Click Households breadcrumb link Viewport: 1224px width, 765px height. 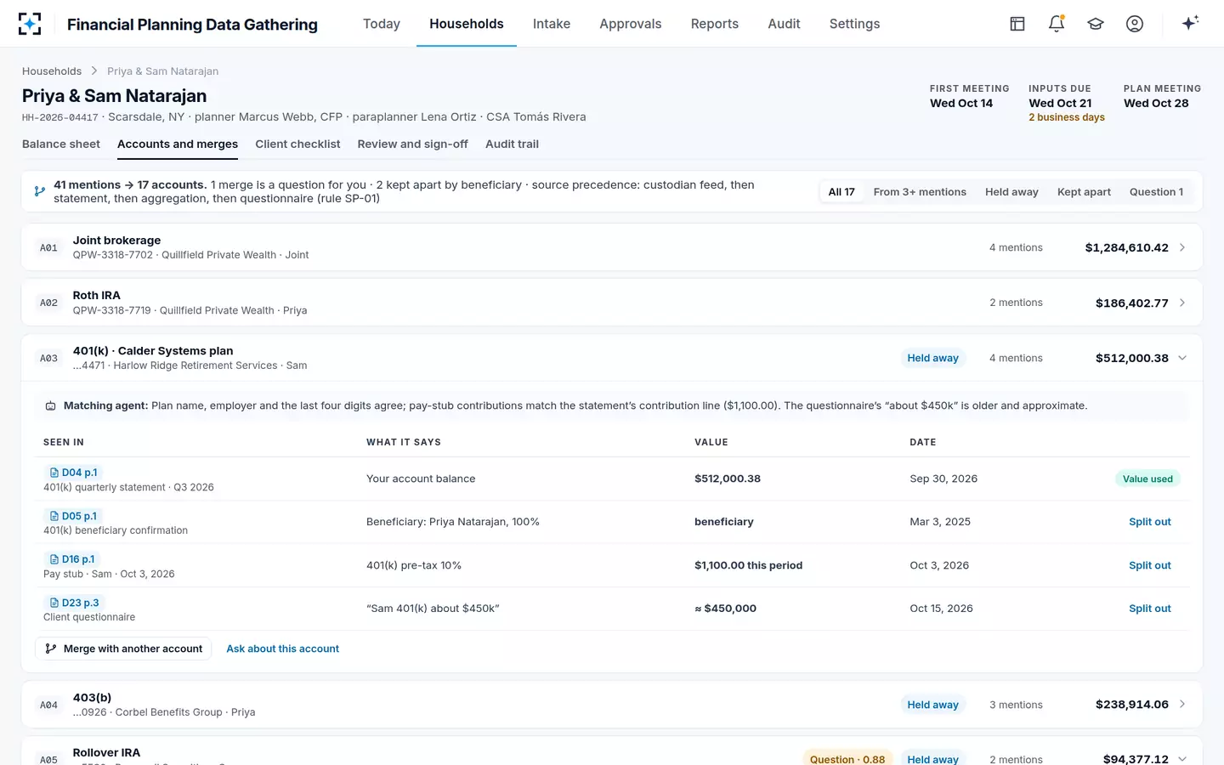[x=52, y=71]
